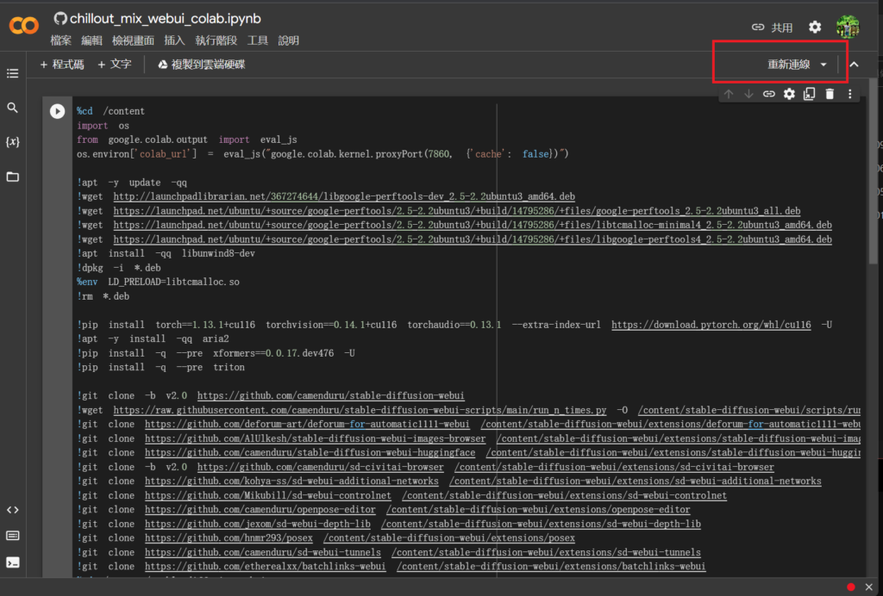Screen dimensions: 883x596
Task: Delete the current cell with trash icon
Action: point(830,94)
